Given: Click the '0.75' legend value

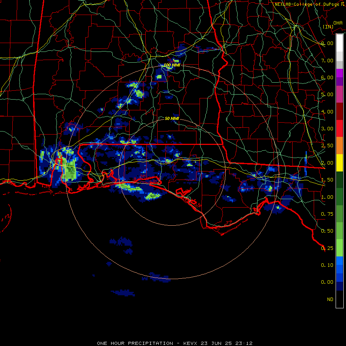Looking at the screenshot, I should click(327, 214).
